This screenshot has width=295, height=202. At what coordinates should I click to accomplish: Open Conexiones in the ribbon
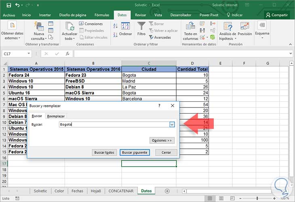click(x=91, y=24)
